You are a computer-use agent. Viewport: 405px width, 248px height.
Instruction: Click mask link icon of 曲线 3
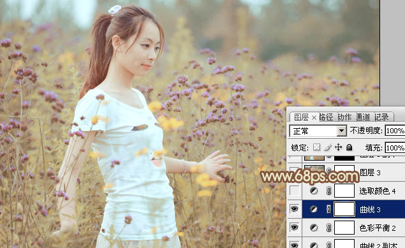(x=328, y=209)
